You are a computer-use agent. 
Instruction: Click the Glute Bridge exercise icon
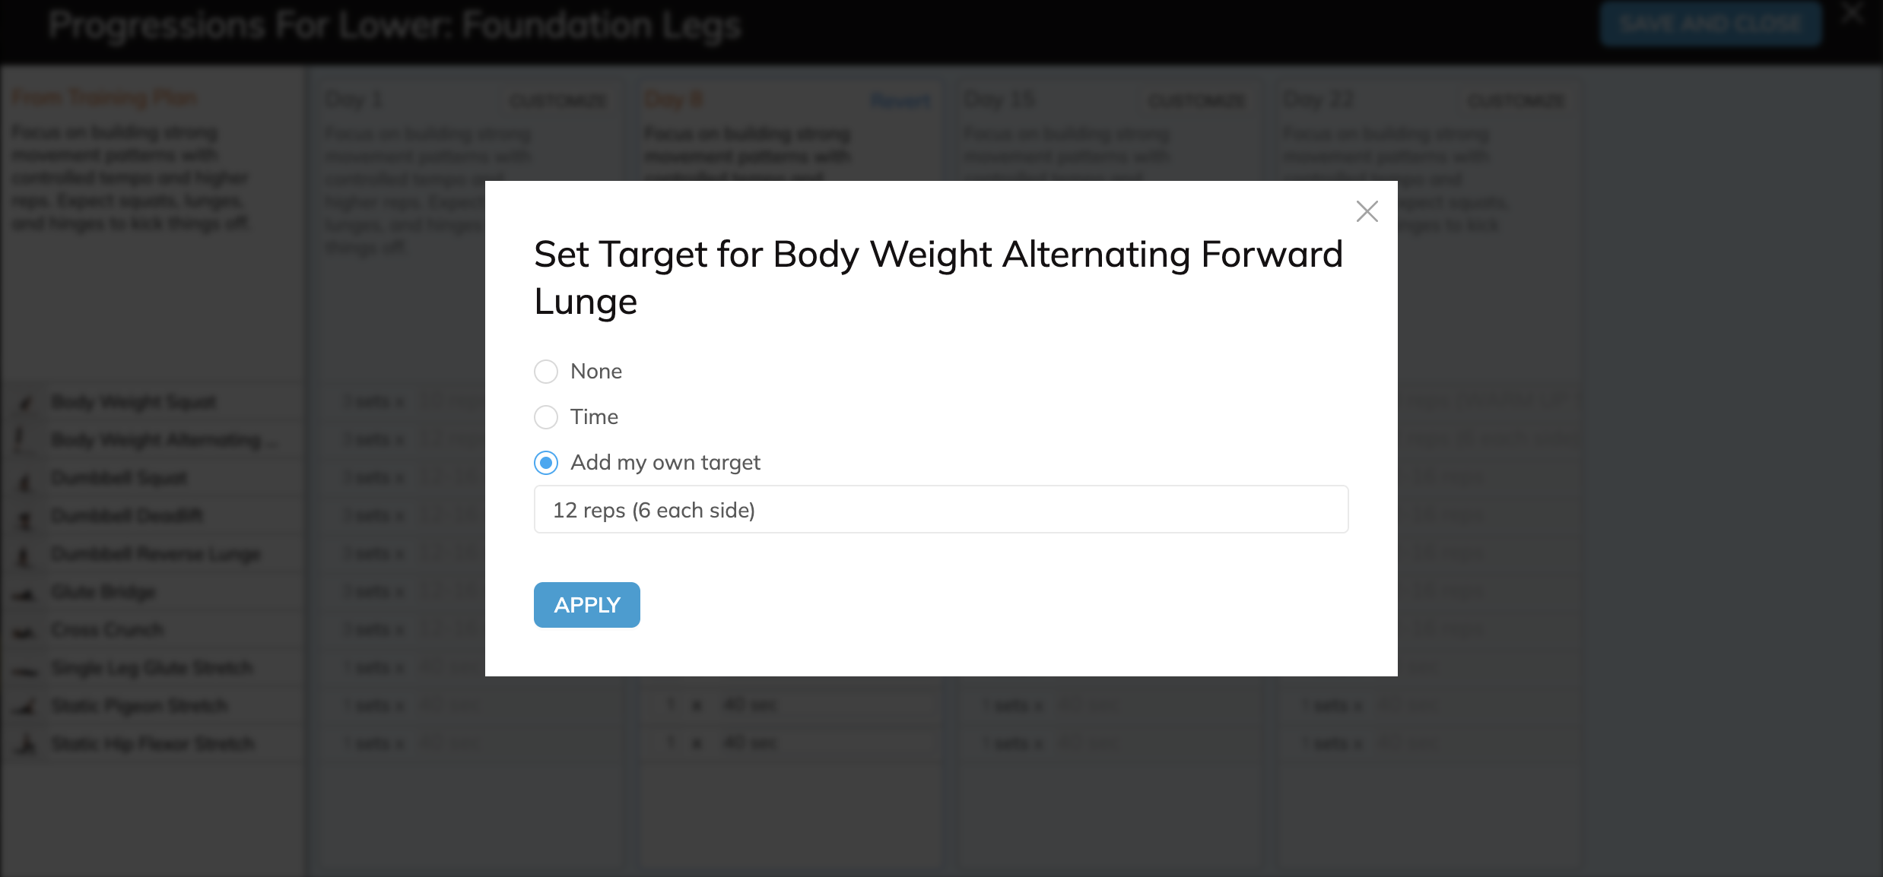26,594
